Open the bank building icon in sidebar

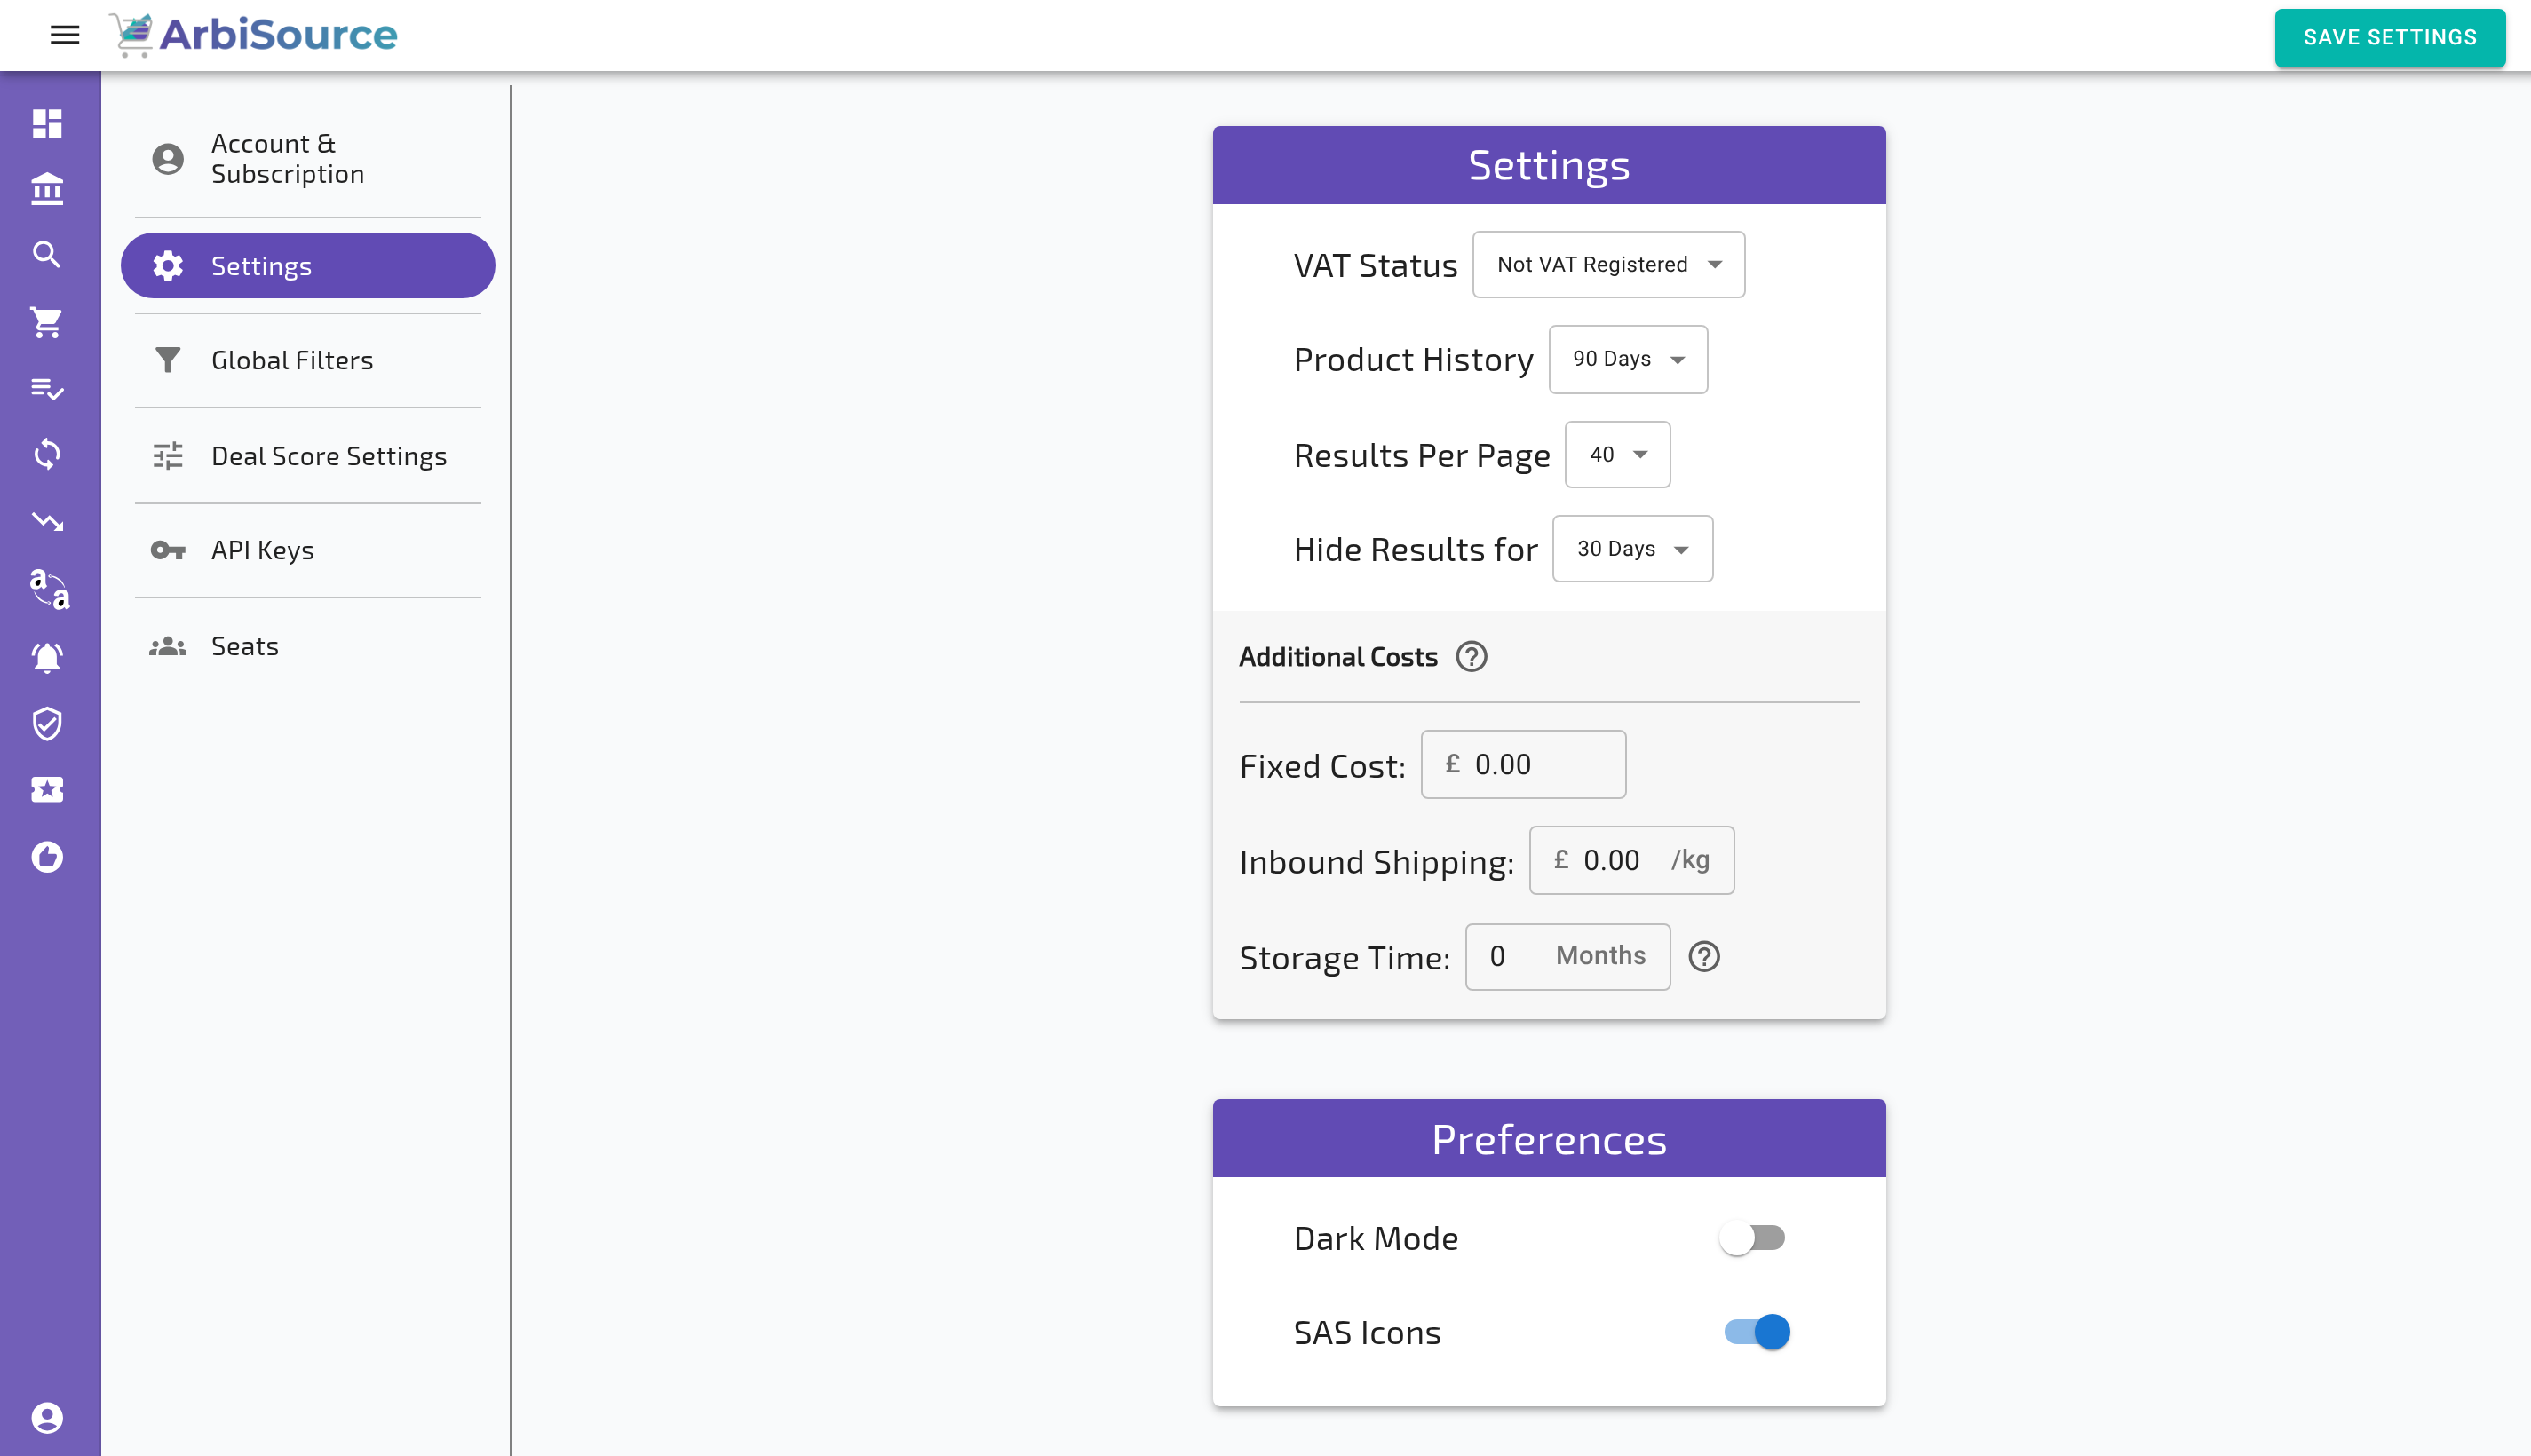pyautogui.click(x=47, y=189)
